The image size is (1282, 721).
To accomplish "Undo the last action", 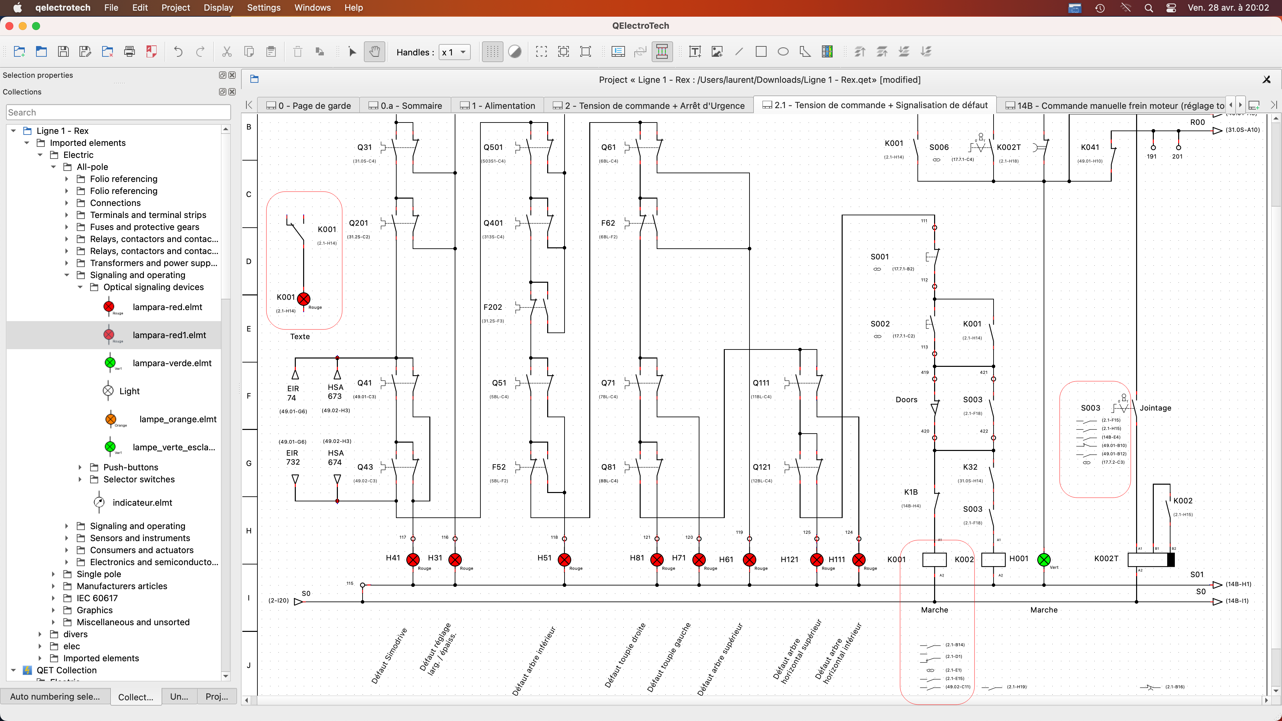I will pyautogui.click(x=178, y=52).
